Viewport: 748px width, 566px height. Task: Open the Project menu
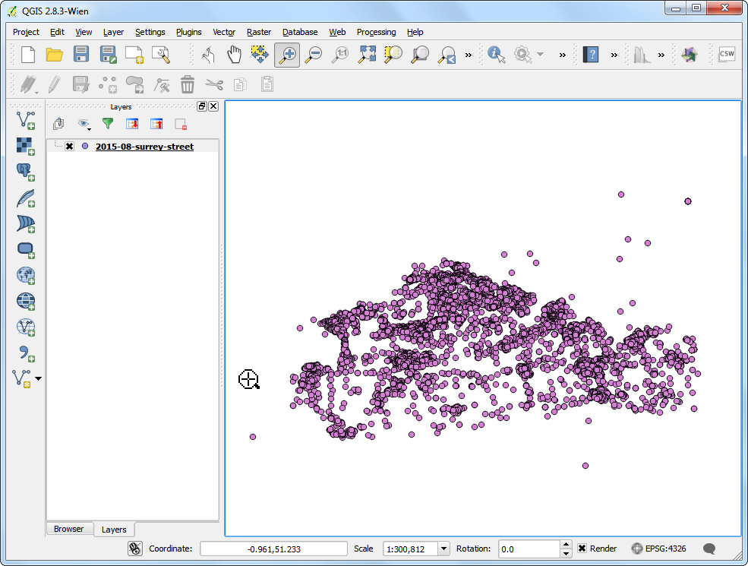coord(26,32)
